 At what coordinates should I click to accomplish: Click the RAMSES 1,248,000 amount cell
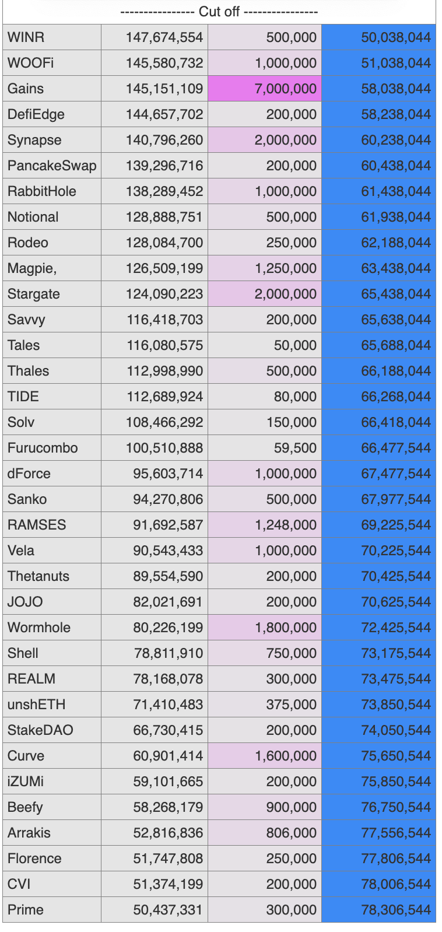pos(265,525)
